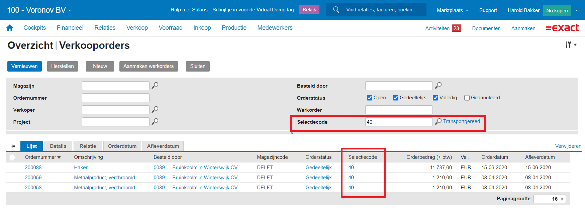
Task: Switch to the Afleverdatum tab
Action: pyautogui.click(x=163, y=146)
